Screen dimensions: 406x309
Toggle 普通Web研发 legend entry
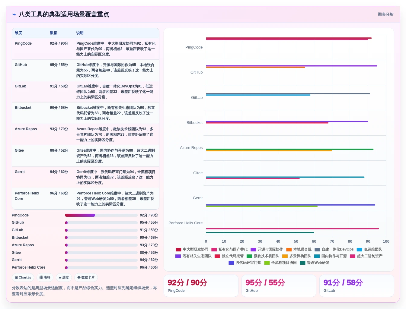pos(315,263)
